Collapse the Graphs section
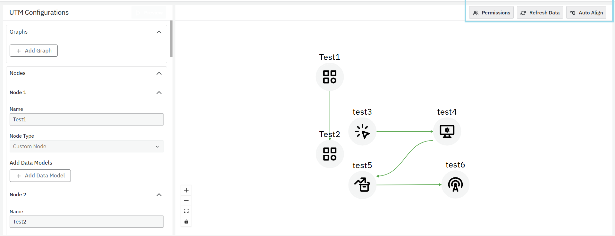This screenshot has height=236, width=615. [x=159, y=32]
